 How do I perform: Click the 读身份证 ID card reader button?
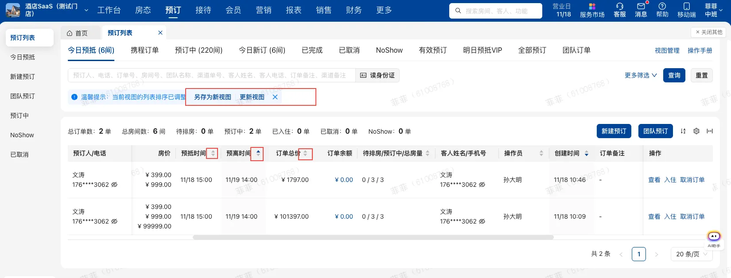[x=377, y=75]
